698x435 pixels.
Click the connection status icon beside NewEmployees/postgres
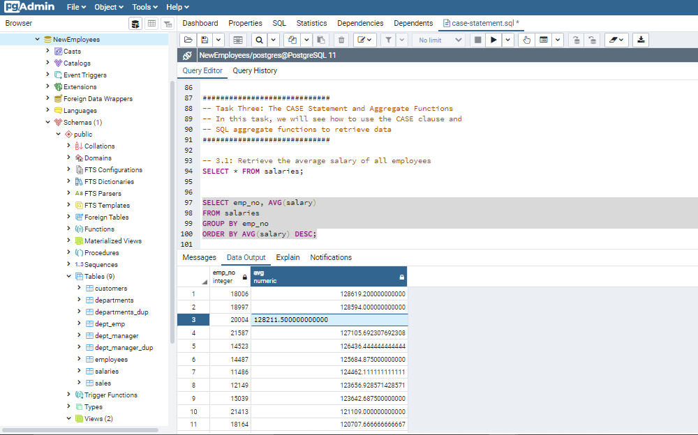(x=186, y=55)
